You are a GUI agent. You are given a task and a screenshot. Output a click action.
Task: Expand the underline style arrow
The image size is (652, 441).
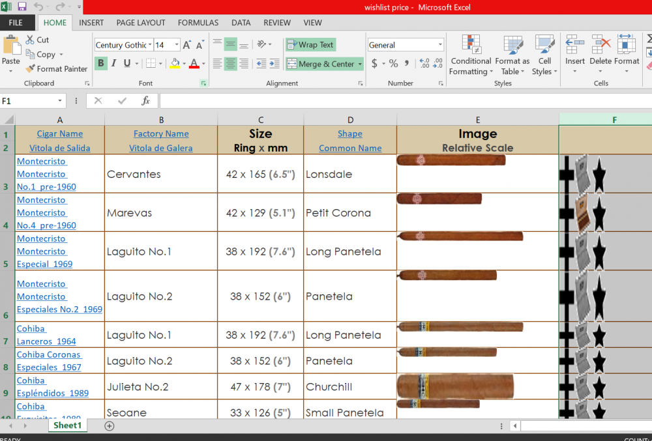pyautogui.click(x=136, y=64)
